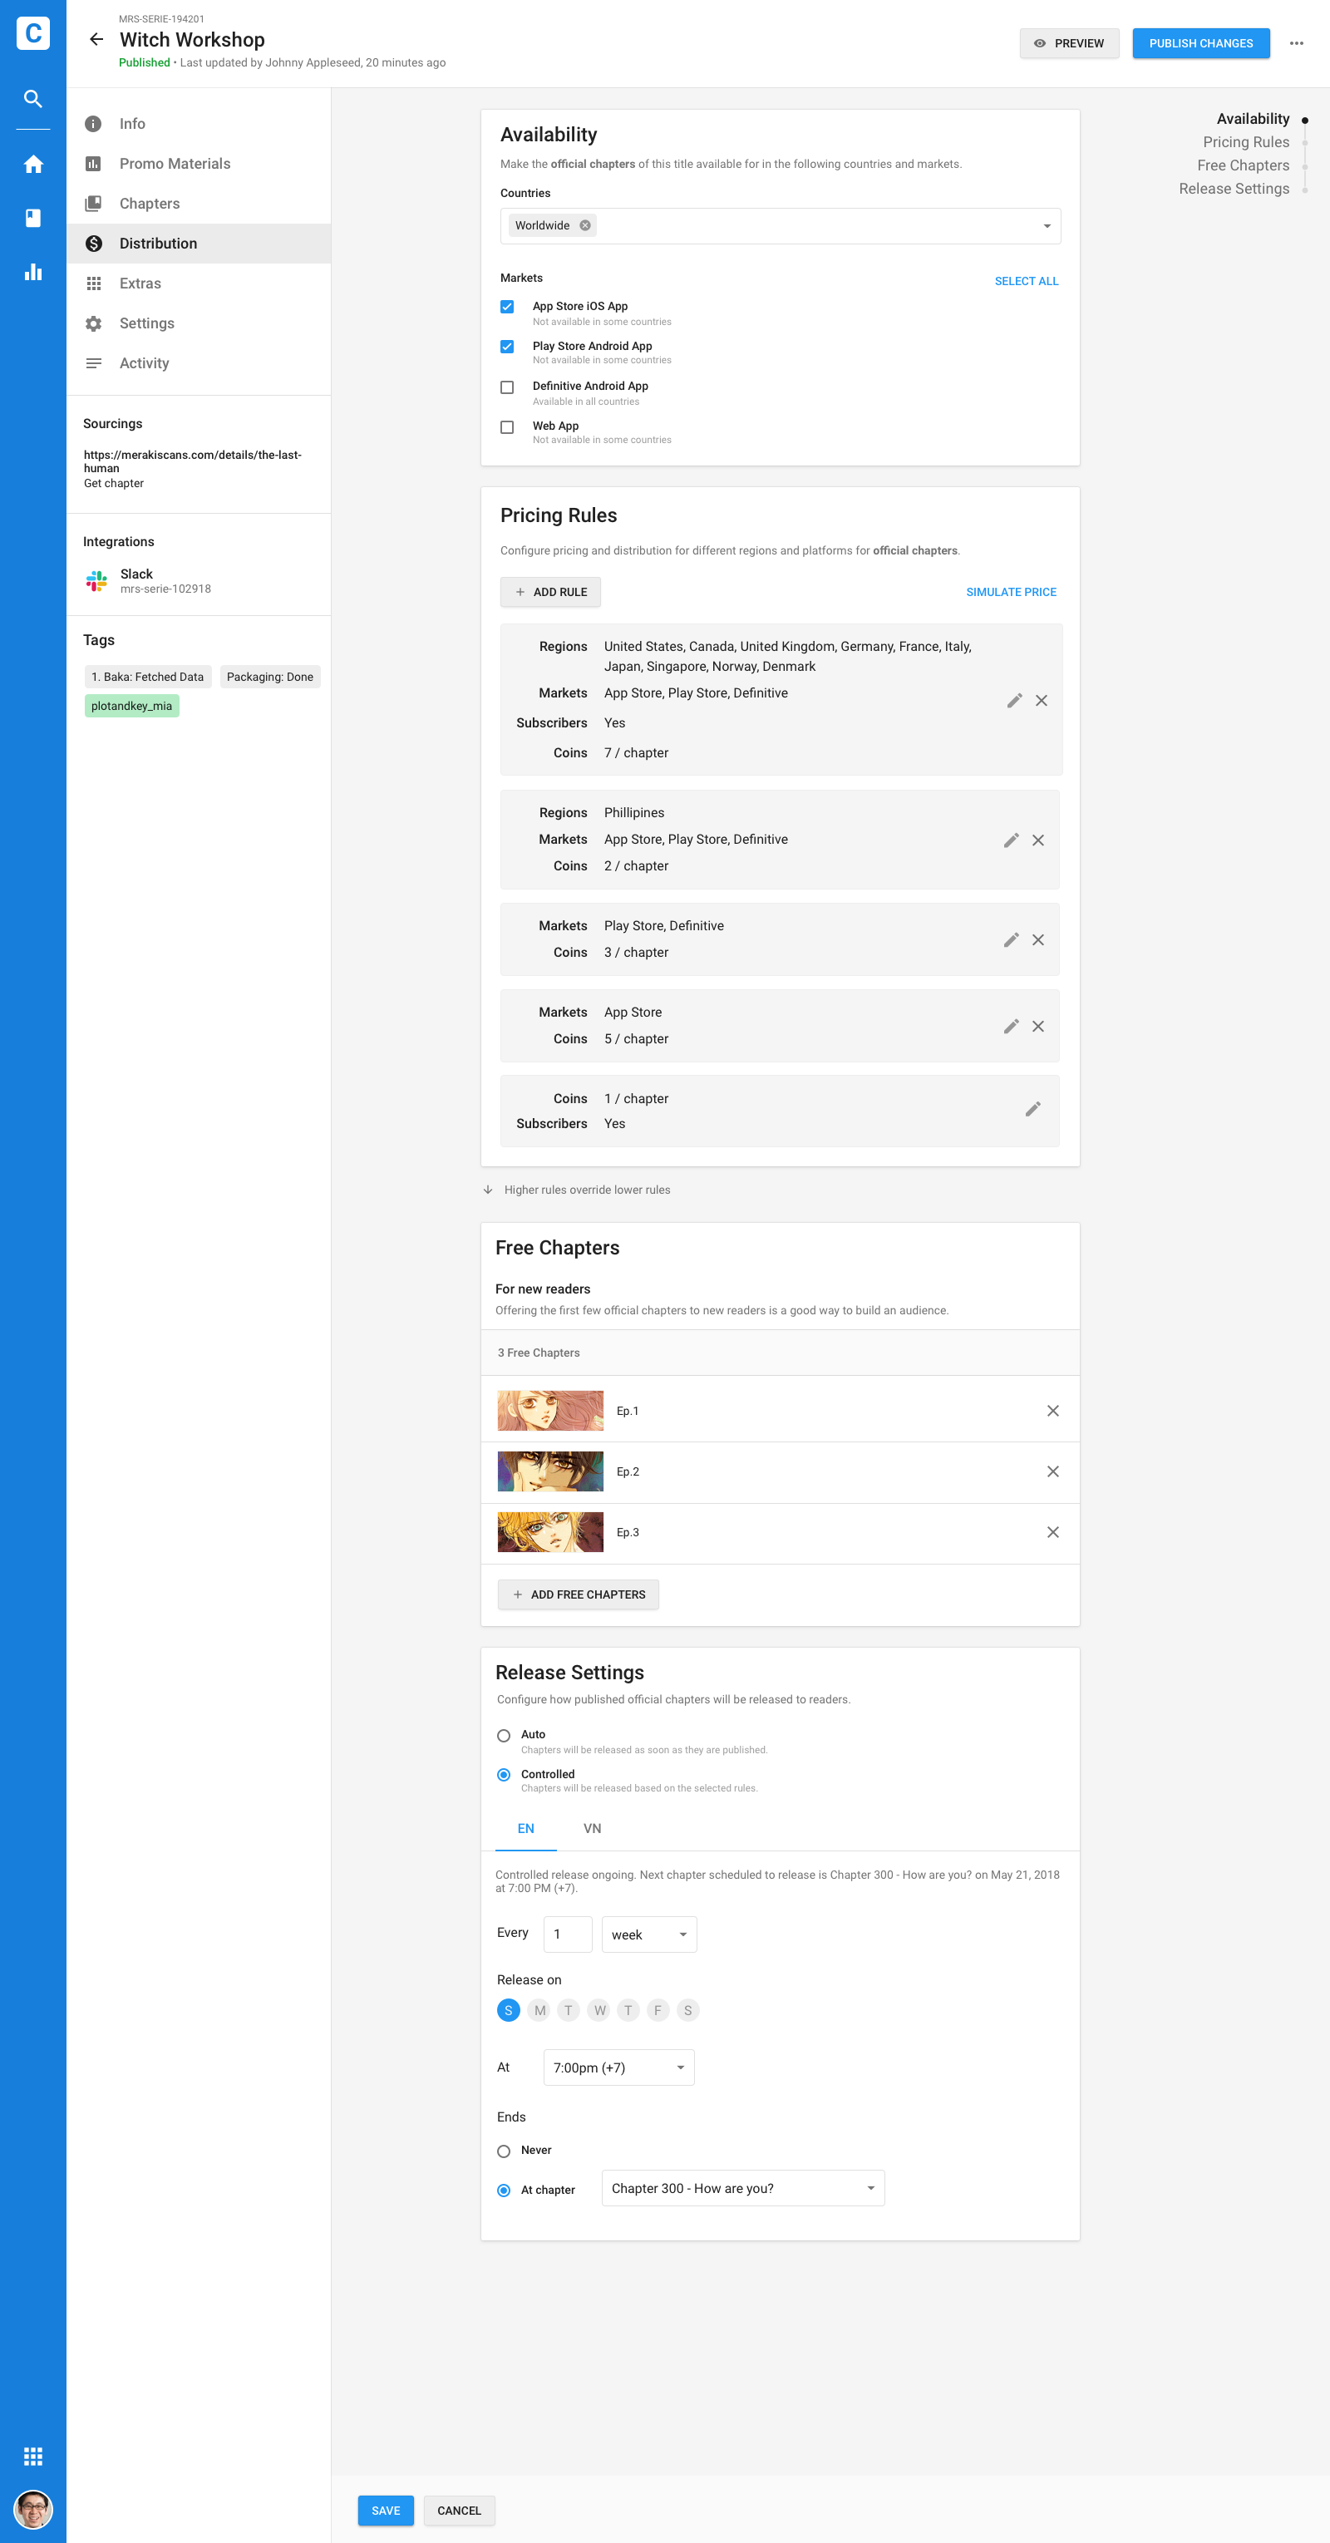Open the app grid launcher icon

click(32, 2456)
